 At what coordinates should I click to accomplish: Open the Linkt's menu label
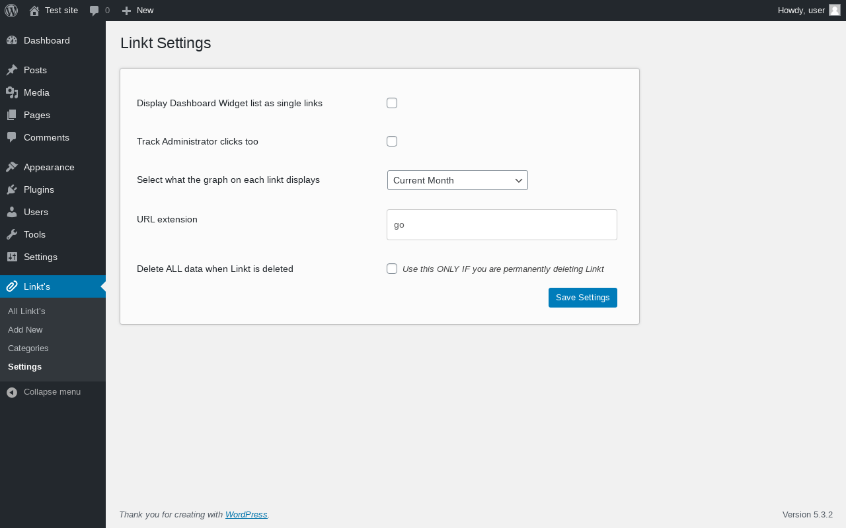coord(37,286)
